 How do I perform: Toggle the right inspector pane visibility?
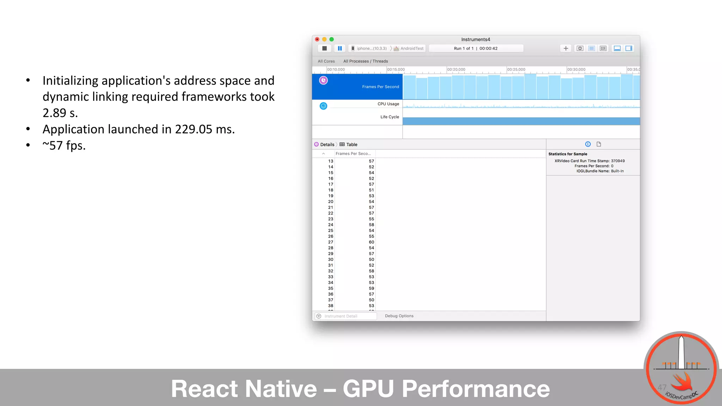point(629,48)
